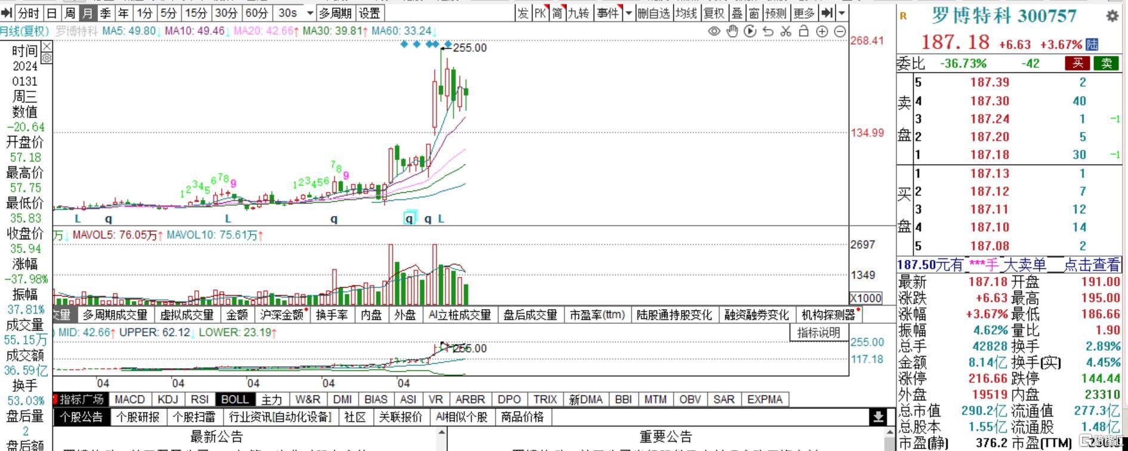Click the 陆 badge next to price change
The width and height of the screenshot is (1128, 451).
(1092, 44)
